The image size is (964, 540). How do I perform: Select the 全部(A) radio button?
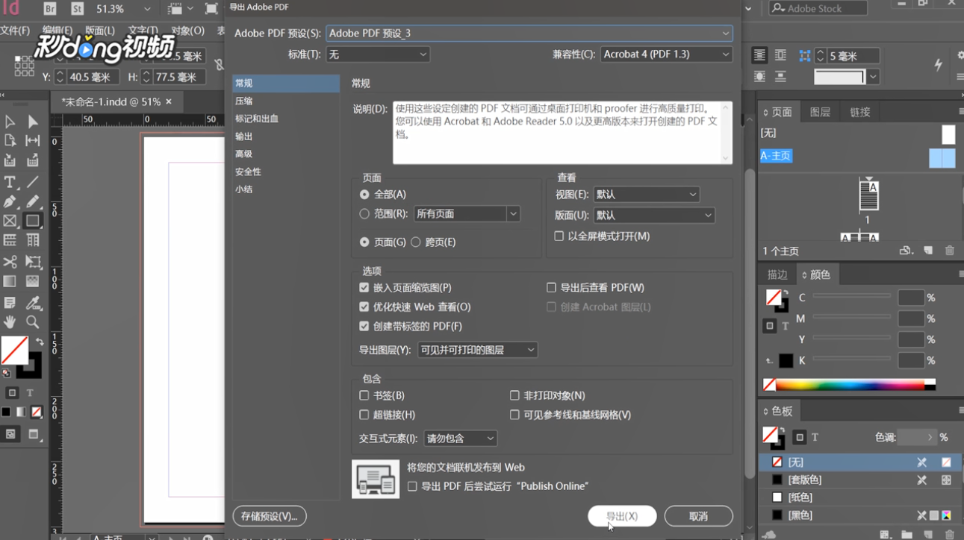pos(364,194)
